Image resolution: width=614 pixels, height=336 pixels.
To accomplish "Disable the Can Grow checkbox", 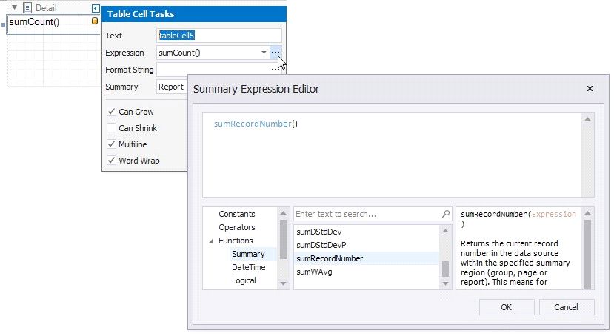I will (x=112, y=112).
